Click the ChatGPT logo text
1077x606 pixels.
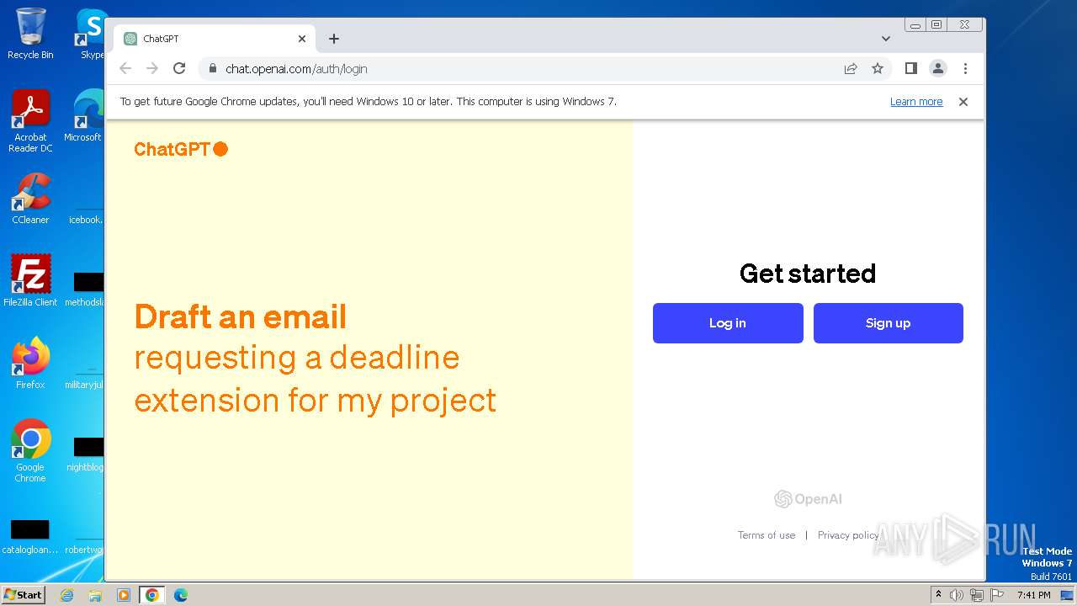(181, 149)
